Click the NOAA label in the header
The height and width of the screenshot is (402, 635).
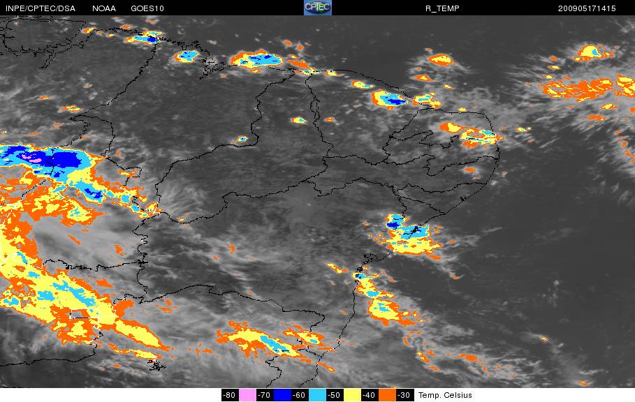coord(103,8)
